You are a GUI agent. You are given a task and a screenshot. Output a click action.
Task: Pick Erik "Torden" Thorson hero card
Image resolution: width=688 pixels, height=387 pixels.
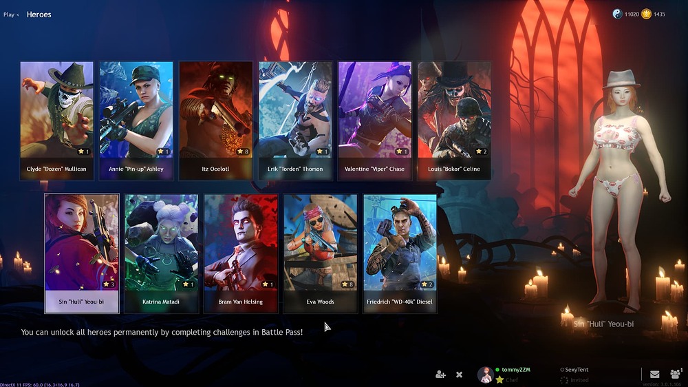pos(295,121)
